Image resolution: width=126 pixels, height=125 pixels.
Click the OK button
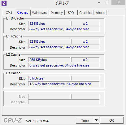click(112, 120)
